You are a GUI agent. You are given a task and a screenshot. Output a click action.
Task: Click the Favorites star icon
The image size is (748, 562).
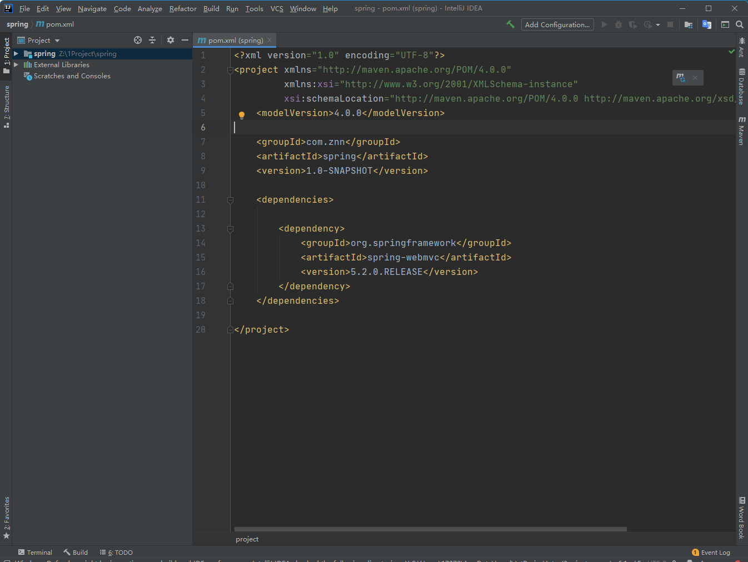[7, 536]
